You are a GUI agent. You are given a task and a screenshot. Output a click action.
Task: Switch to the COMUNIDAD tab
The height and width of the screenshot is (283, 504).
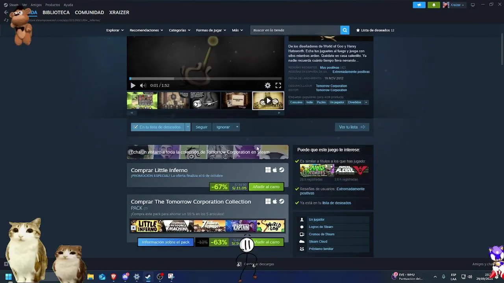89,13
